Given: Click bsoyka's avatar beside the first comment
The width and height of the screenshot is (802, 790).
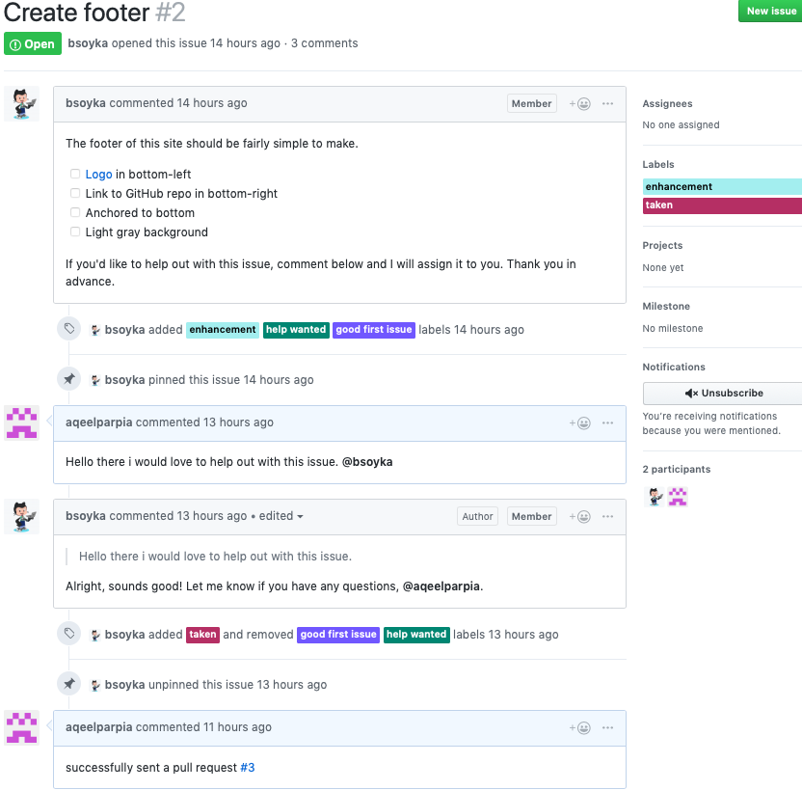Looking at the screenshot, I should [x=21, y=104].
